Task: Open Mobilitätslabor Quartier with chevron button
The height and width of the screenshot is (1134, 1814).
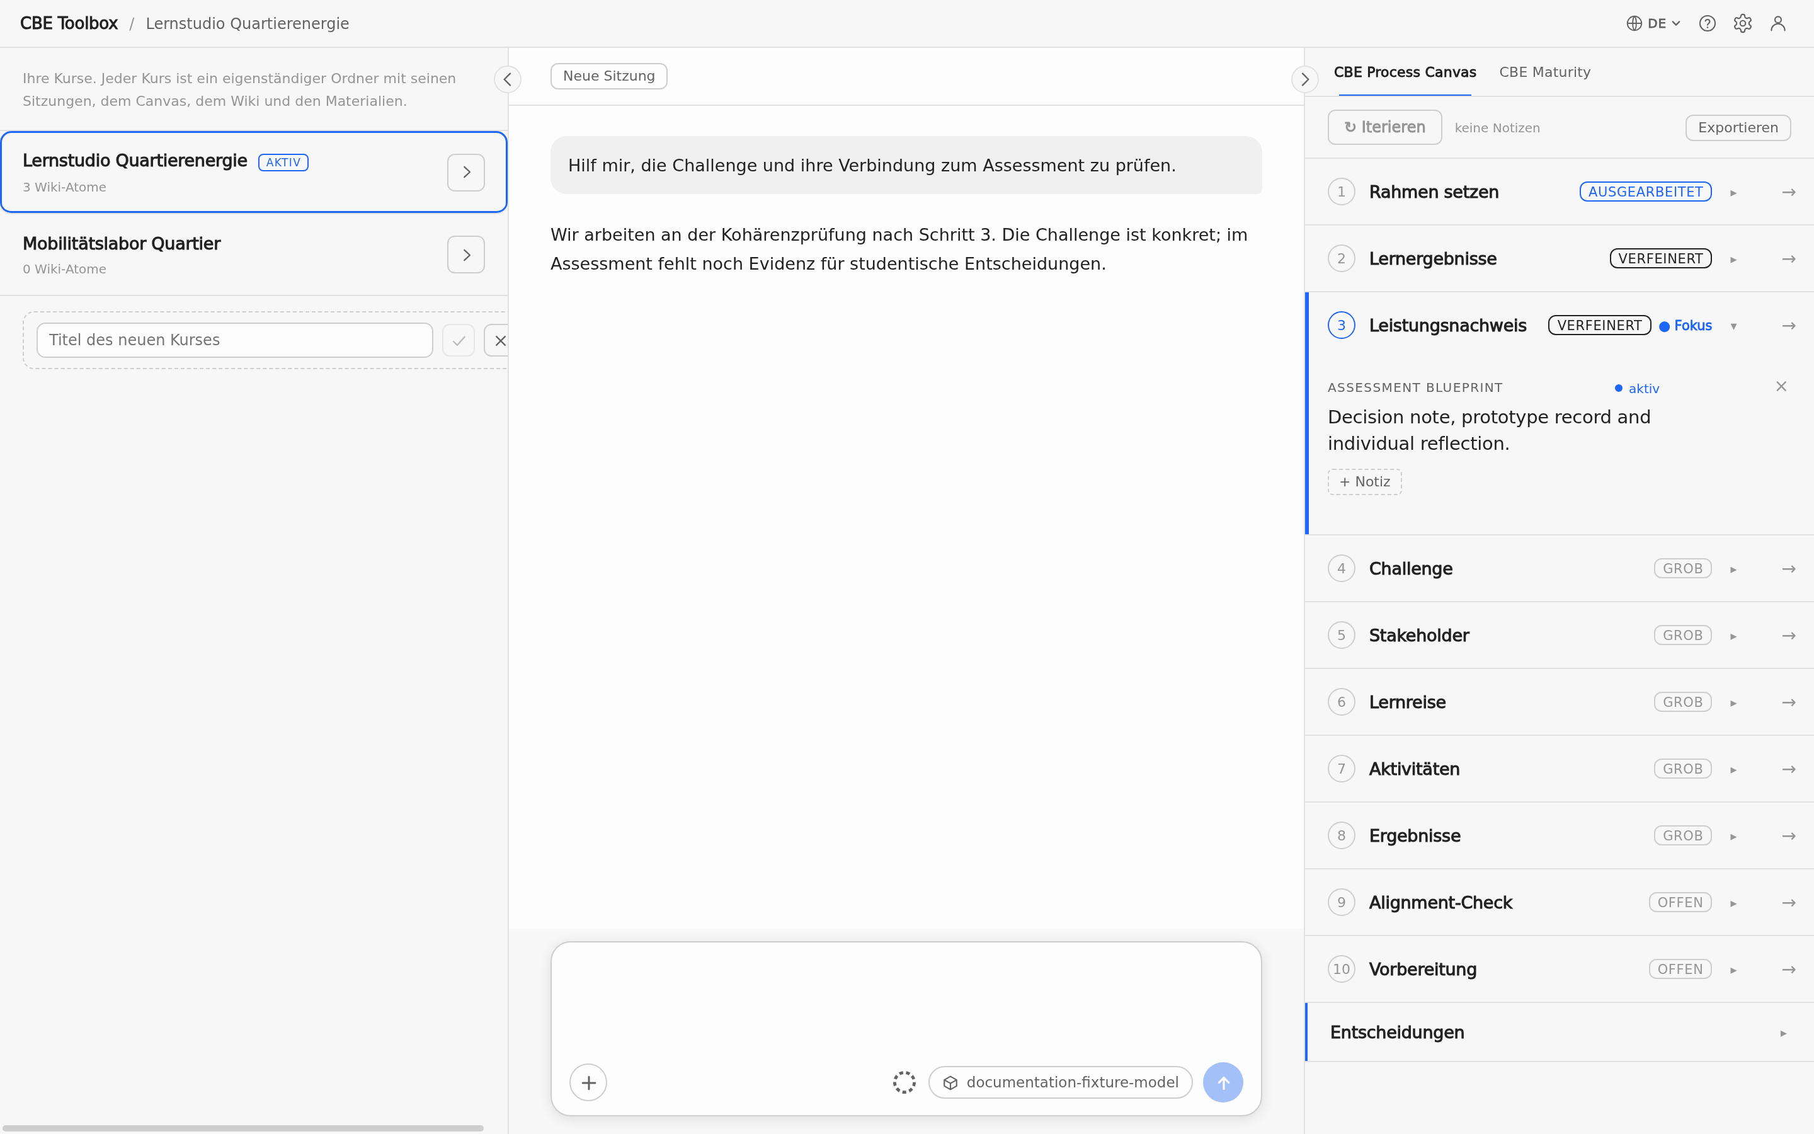Action: coord(466,255)
